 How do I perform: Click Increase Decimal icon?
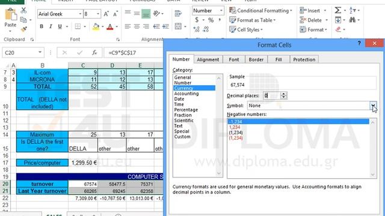(x=197, y=29)
